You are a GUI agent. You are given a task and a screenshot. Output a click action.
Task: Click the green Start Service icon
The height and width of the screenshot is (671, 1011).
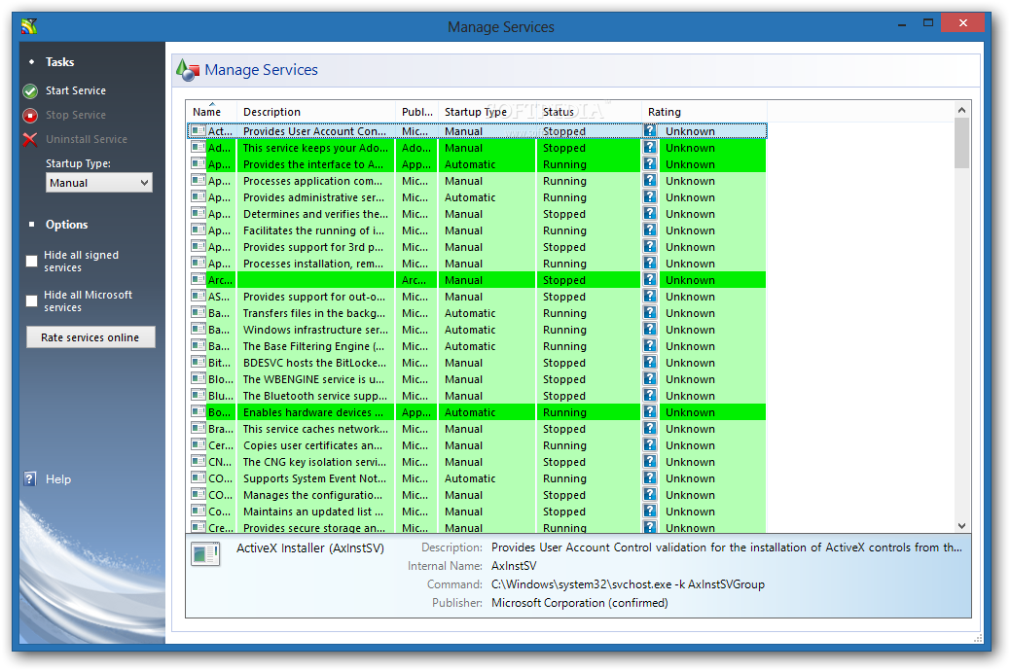30,90
